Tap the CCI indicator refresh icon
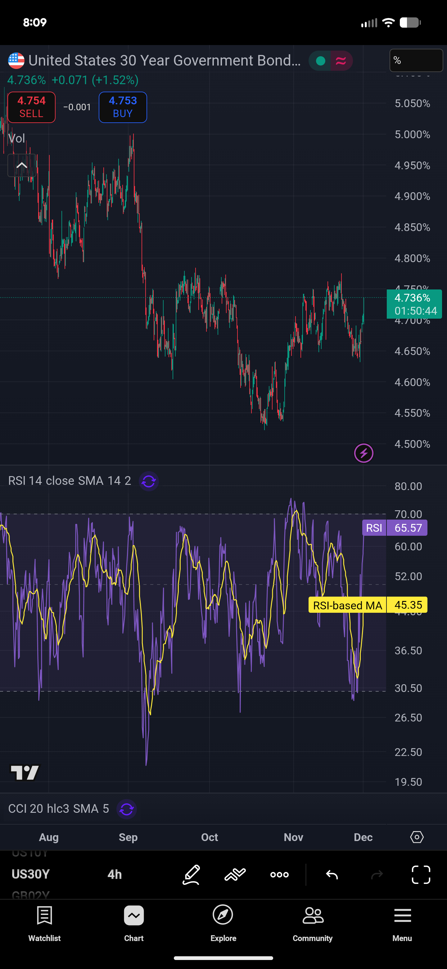The height and width of the screenshot is (969, 447). pyautogui.click(x=127, y=809)
